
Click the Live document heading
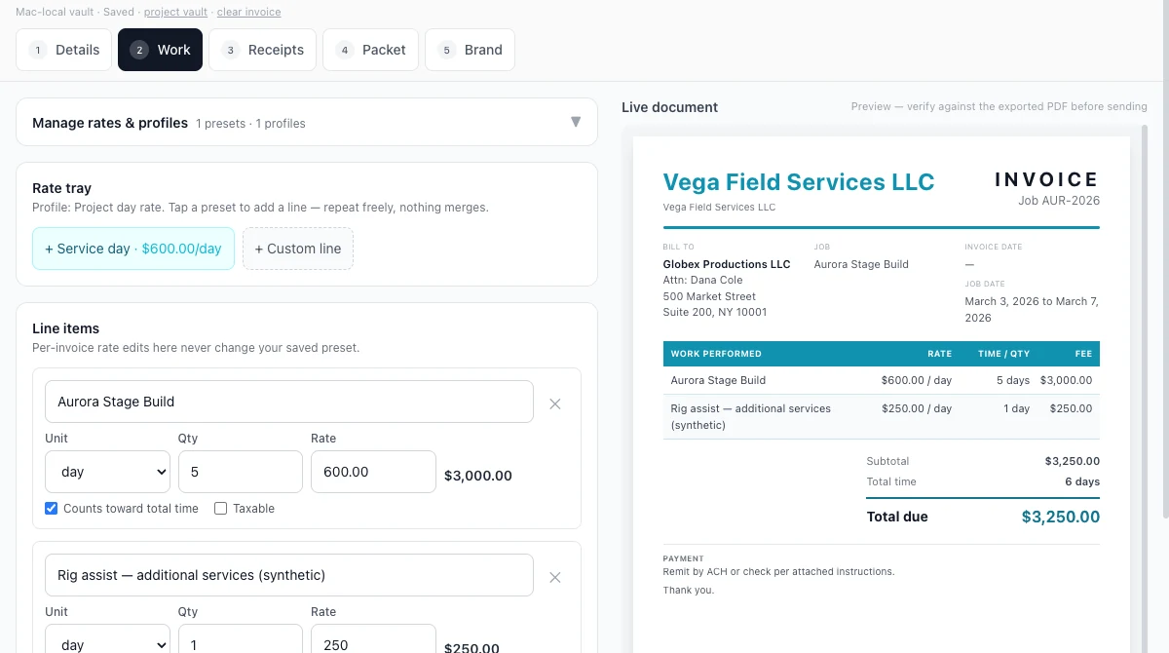tap(670, 107)
